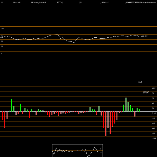Click the MR axis label 20

[x=153, y=108]
